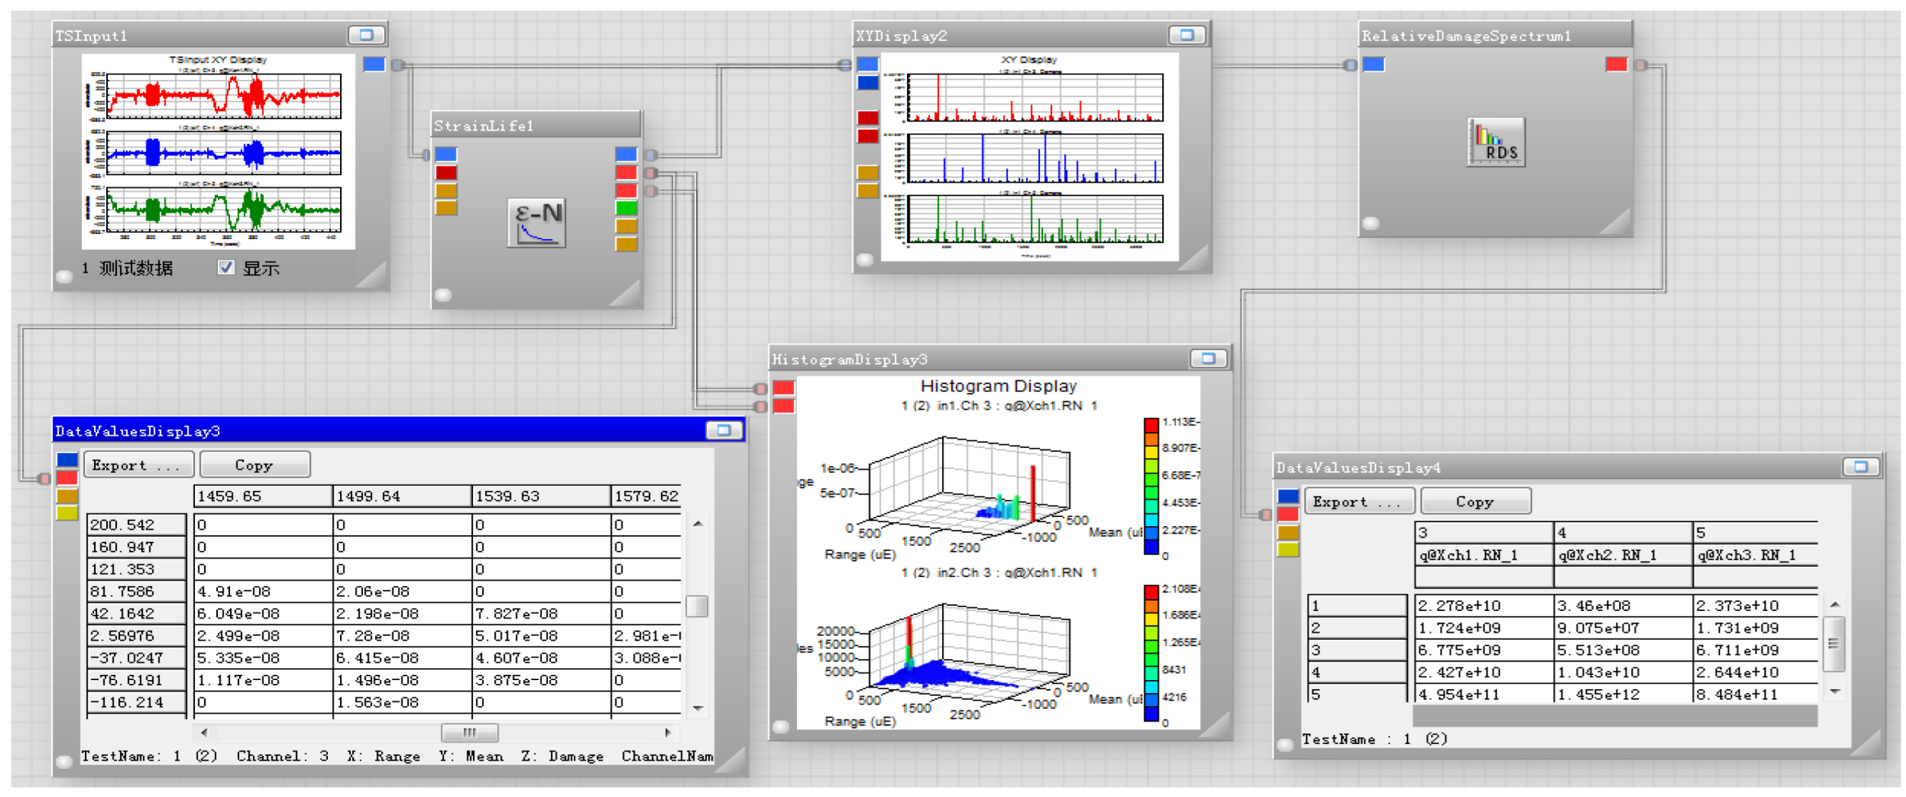Click the blue input port on StrainLife1

pyautogui.click(x=446, y=155)
